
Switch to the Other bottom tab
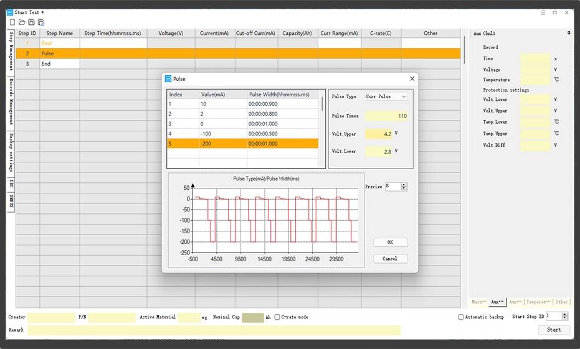561,302
